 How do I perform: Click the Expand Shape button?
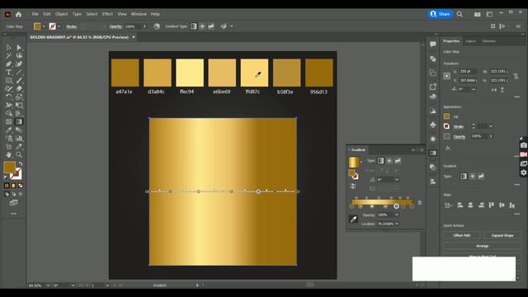502,235
